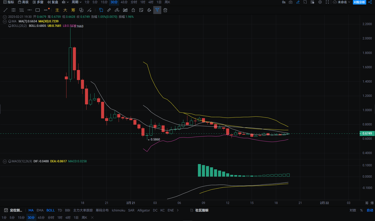Click the K线分析 button

pos(359,2)
